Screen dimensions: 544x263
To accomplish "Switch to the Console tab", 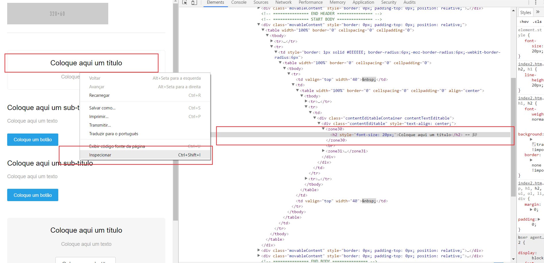I will tap(239, 2).
